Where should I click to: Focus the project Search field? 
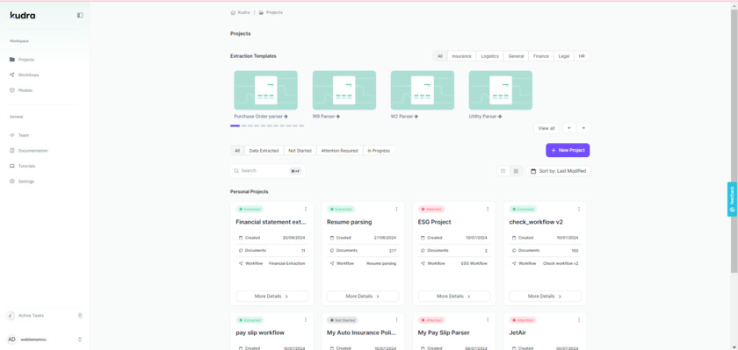[267, 171]
